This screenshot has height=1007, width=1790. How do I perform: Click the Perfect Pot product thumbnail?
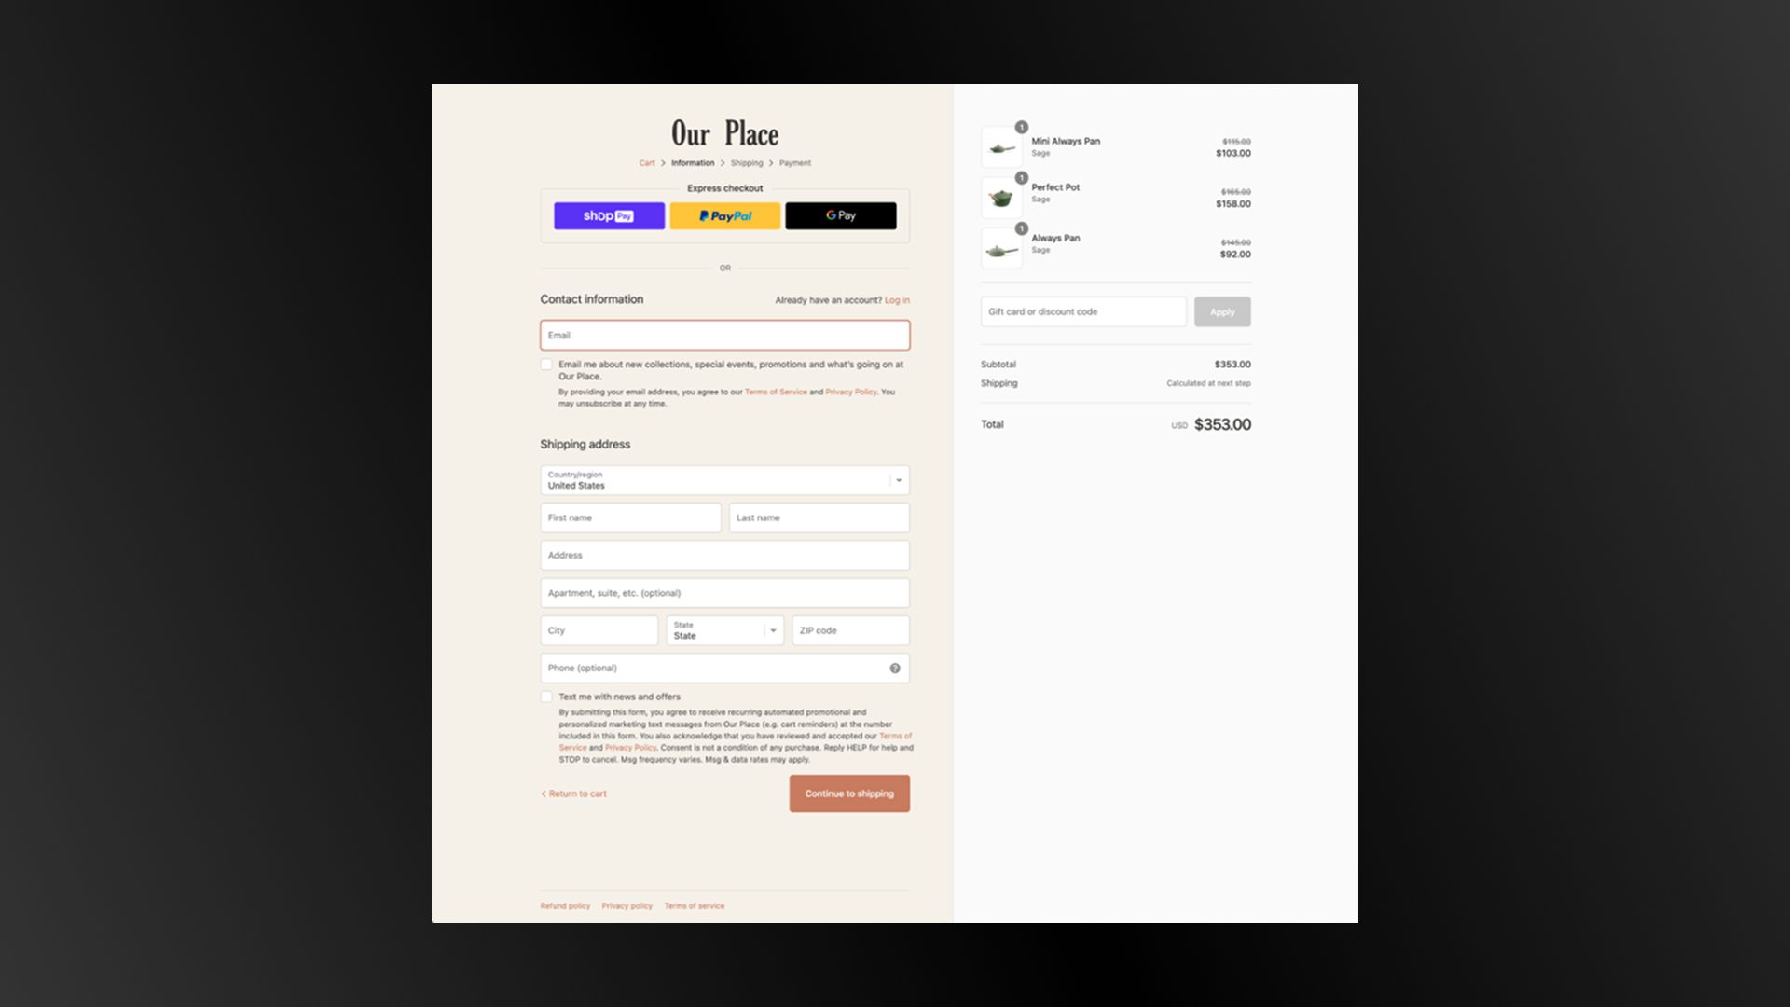coord(1001,198)
